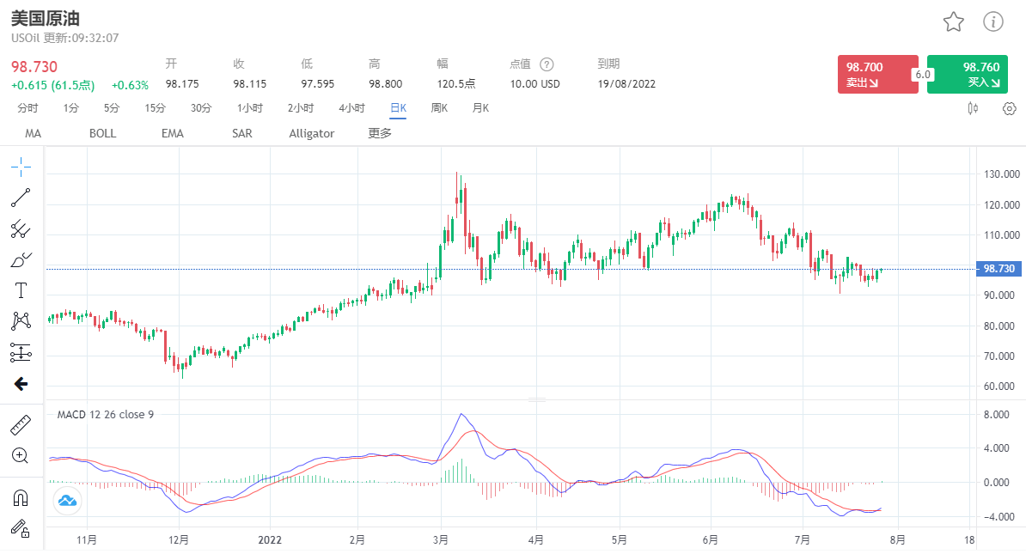1026x554 pixels.
Task: Click the red 卖出 98.700 button
Action: (x=877, y=75)
